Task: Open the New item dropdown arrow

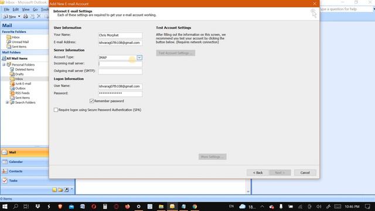Action: [x=19, y=16]
